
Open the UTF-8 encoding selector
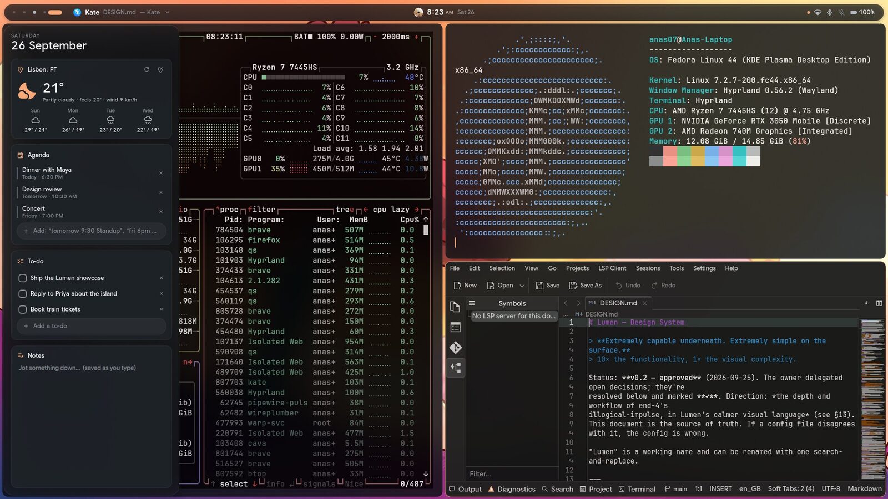point(831,488)
